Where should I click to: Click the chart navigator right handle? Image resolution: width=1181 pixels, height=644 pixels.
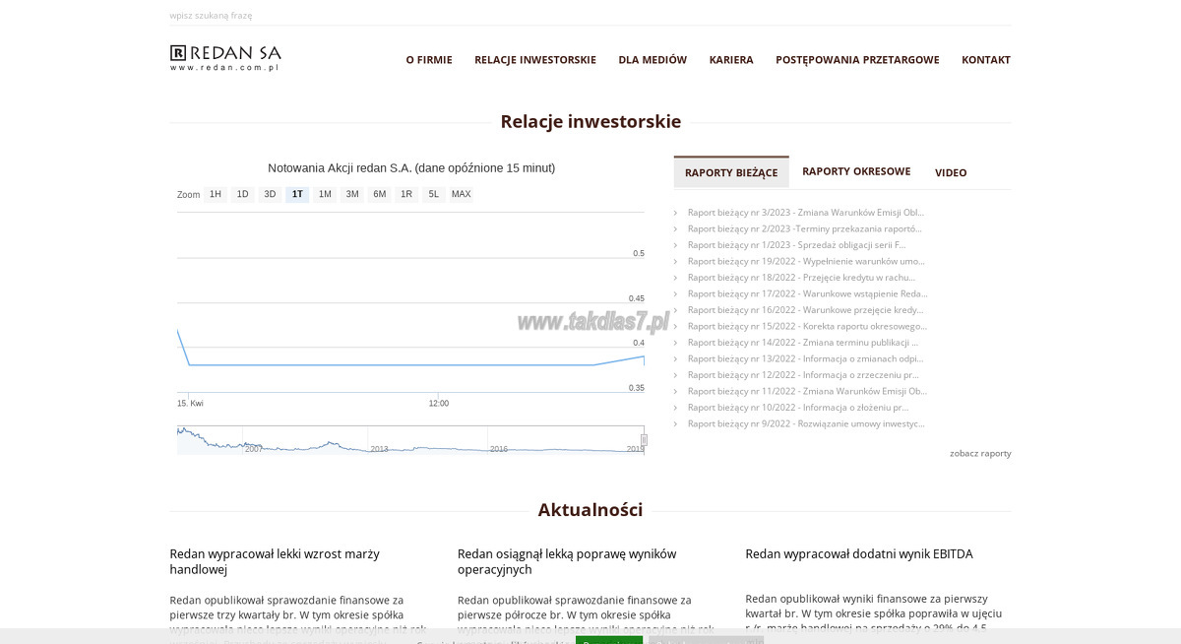coord(644,440)
